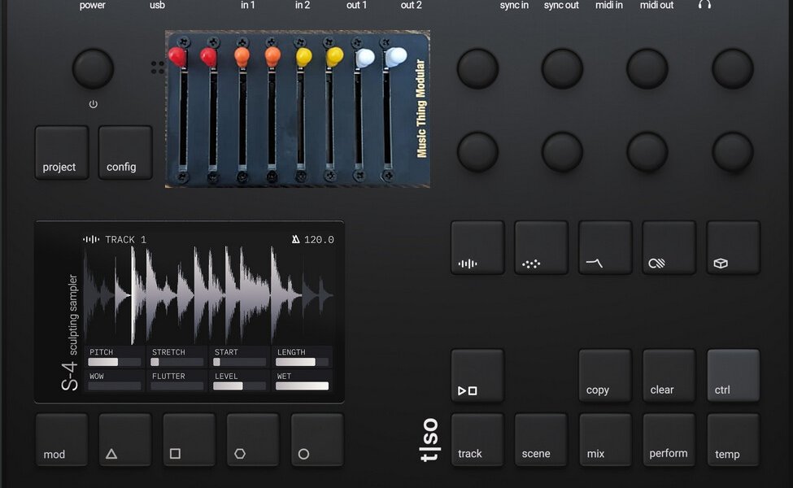Viewport: 793px width, 488px height.
Task: Open the project button
Action: pyautogui.click(x=62, y=152)
